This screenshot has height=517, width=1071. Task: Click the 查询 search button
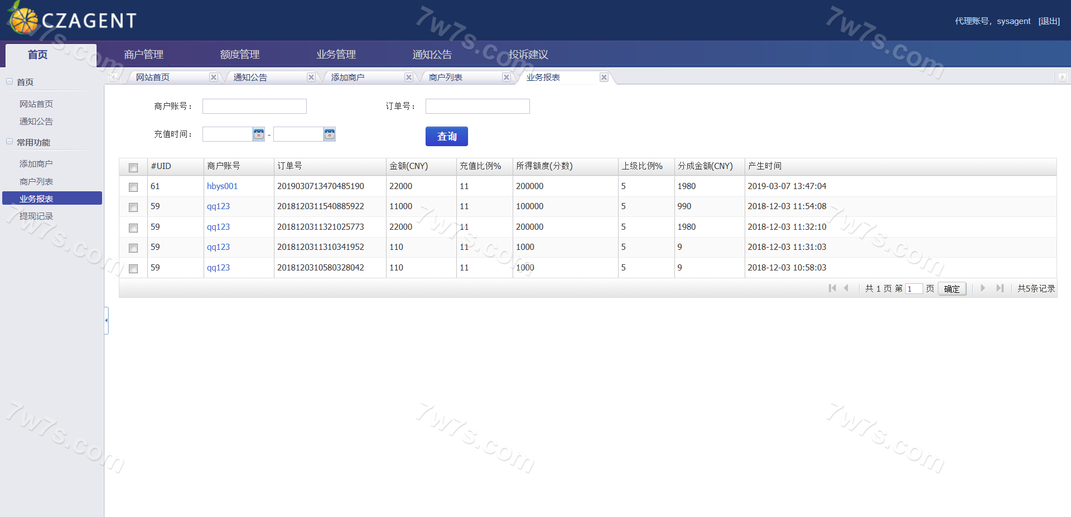coord(446,137)
